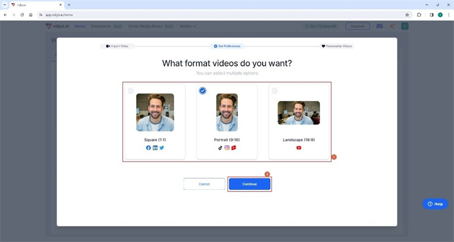Click the Landscape format preview thumbnail

(x=299, y=113)
